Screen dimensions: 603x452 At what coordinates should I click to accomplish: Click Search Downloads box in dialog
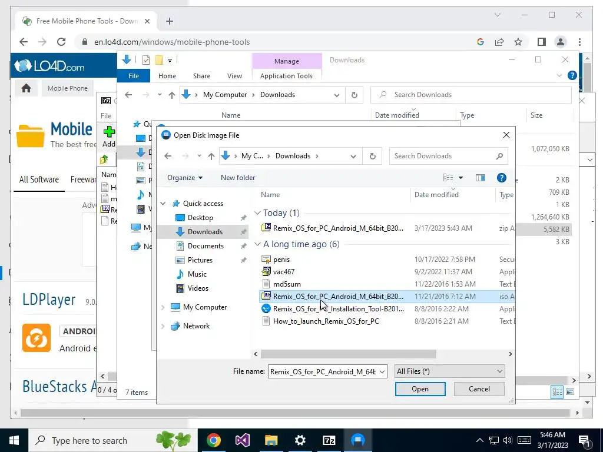point(448,155)
